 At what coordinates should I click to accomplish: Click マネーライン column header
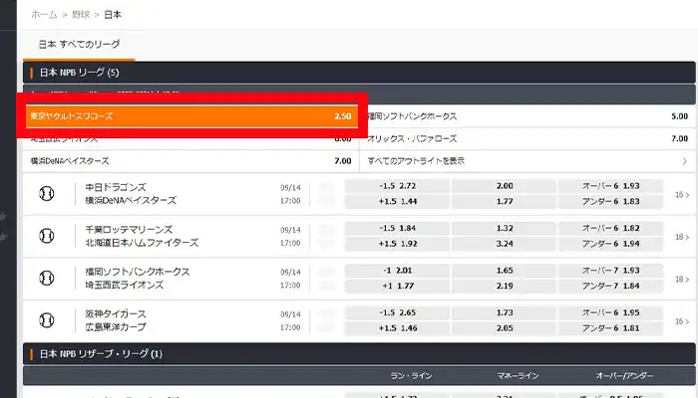click(x=518, y=376)
